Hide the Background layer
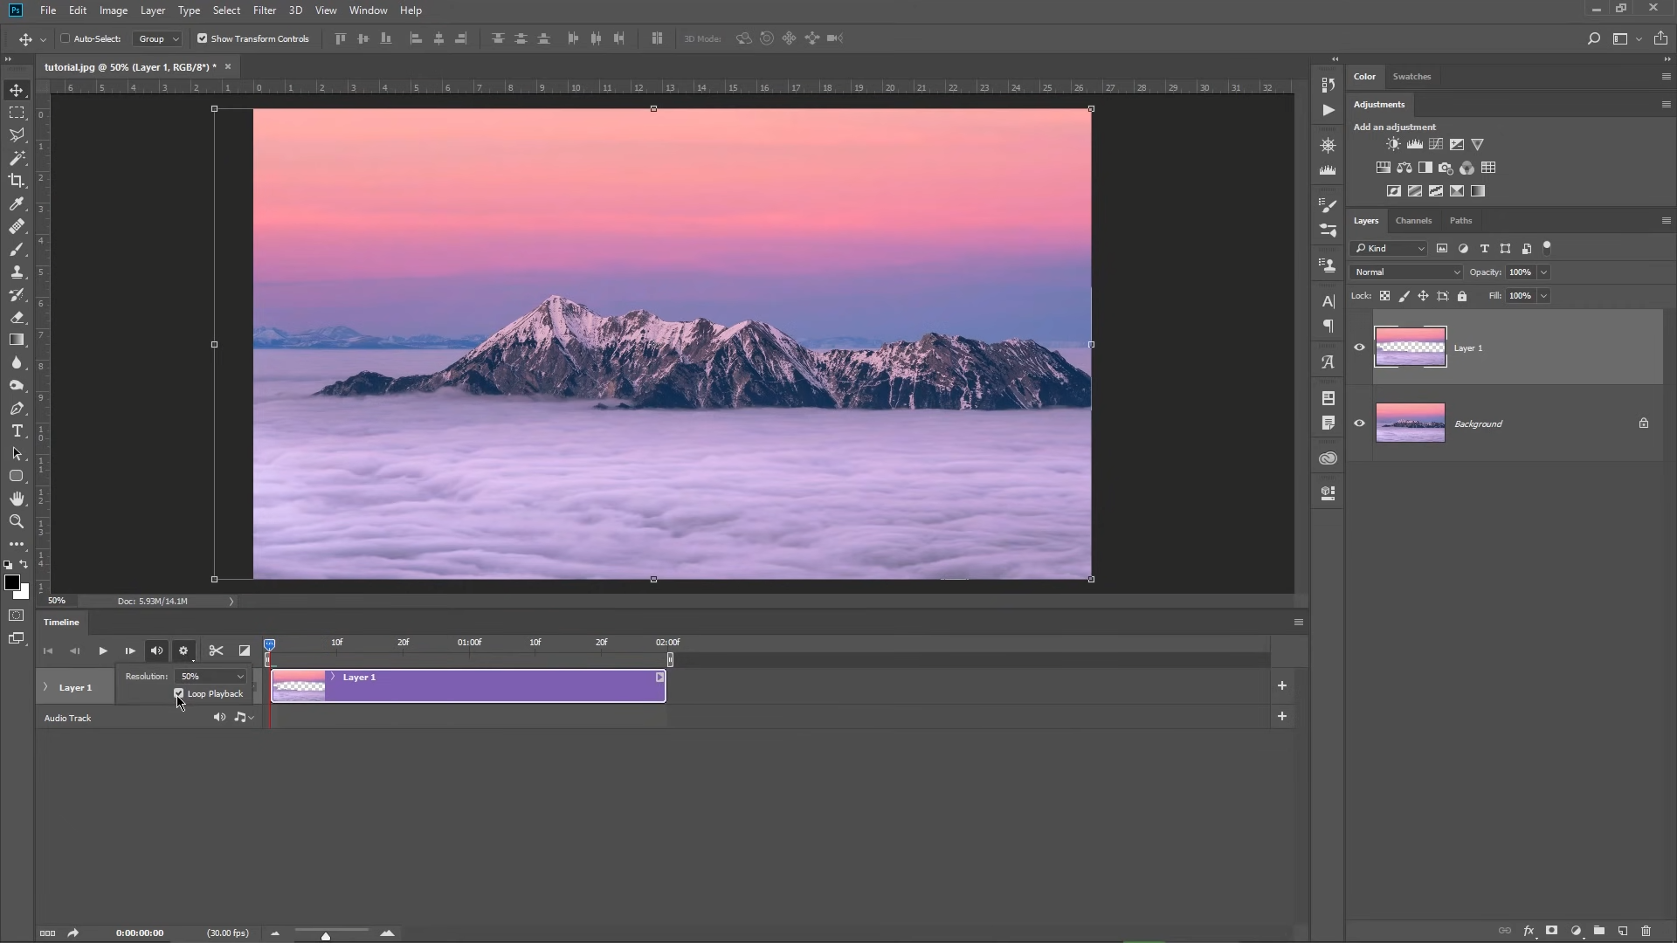 tap(1360, 423)
